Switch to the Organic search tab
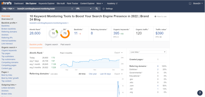This screenshot has width=205, height=97. [52, 44]
